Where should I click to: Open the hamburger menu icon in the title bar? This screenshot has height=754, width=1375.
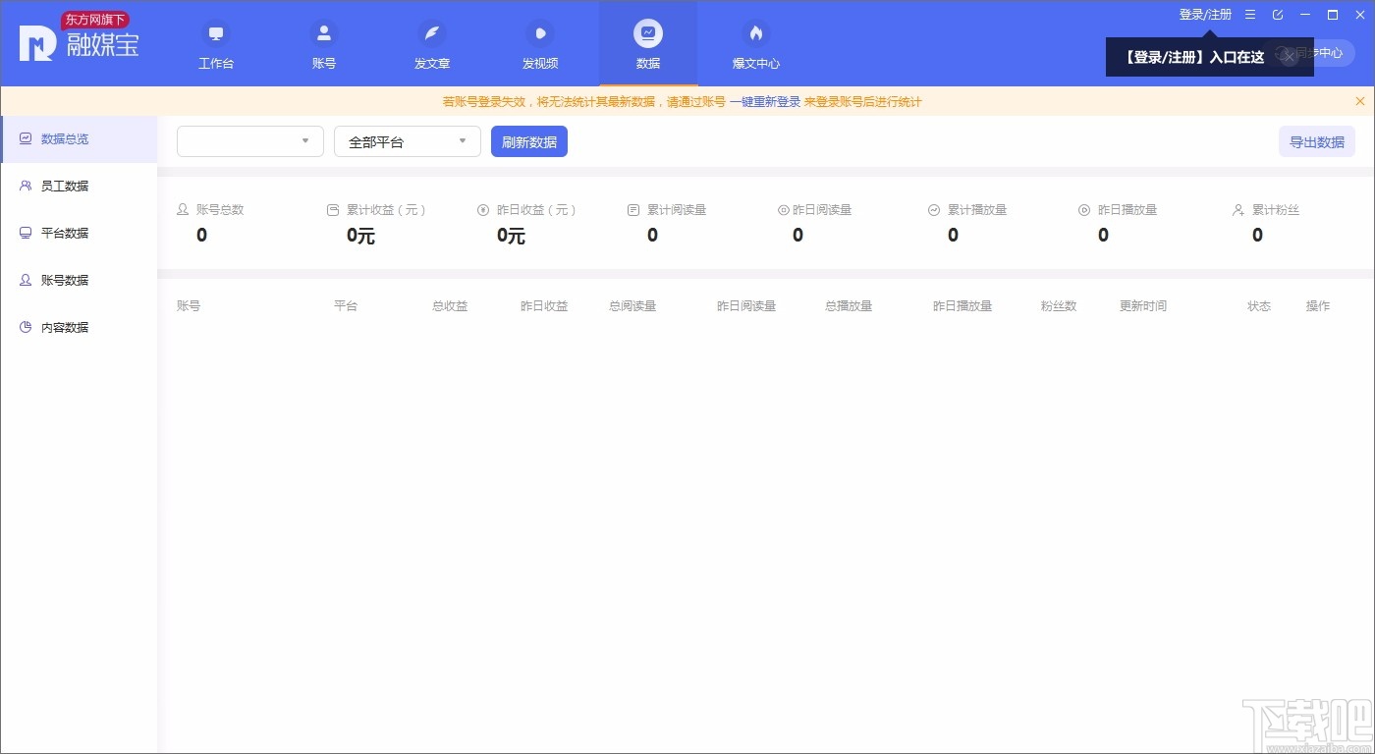pos(1250,15)
